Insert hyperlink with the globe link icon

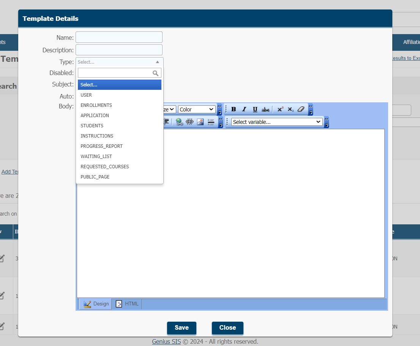(x=179, y=122)
